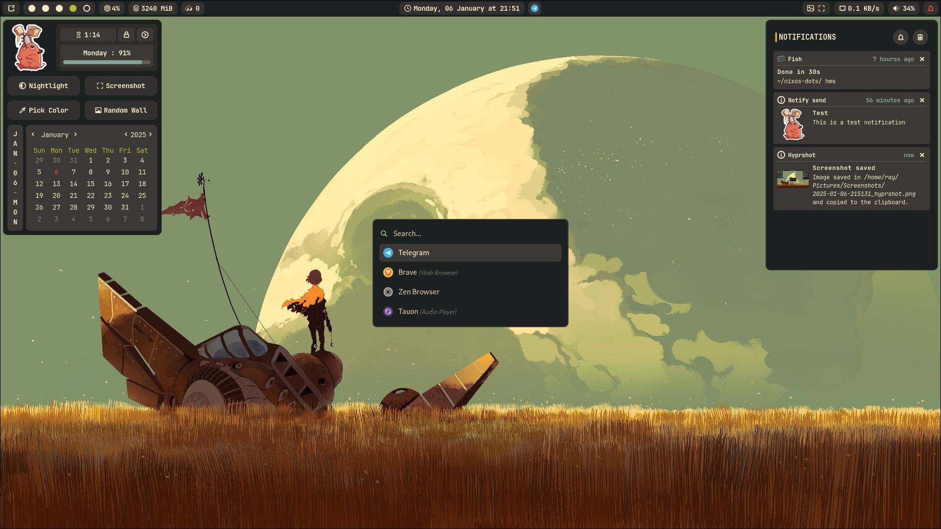Select today's date 6 in calendar
The width and height of the screenshot is (941, 529).
(x=56, y=172)
